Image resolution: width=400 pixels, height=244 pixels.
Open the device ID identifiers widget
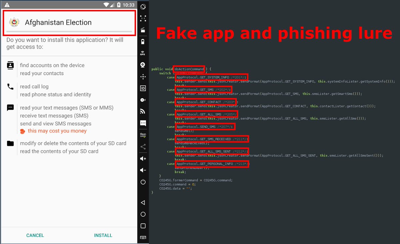pyautogui.click(x=143, y=88)
